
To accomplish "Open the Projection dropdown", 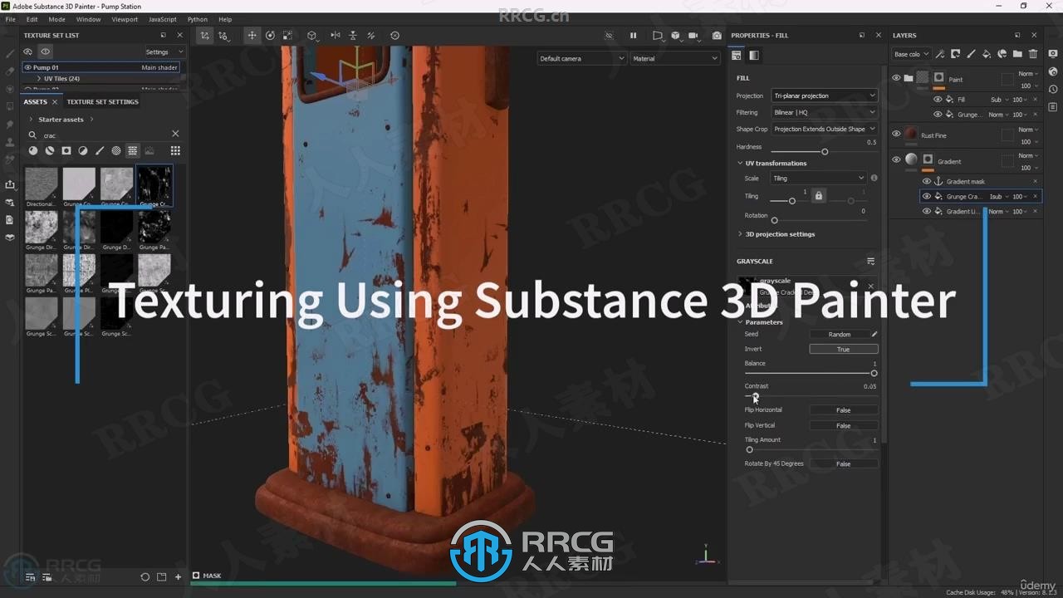I will tap(824, 96).
